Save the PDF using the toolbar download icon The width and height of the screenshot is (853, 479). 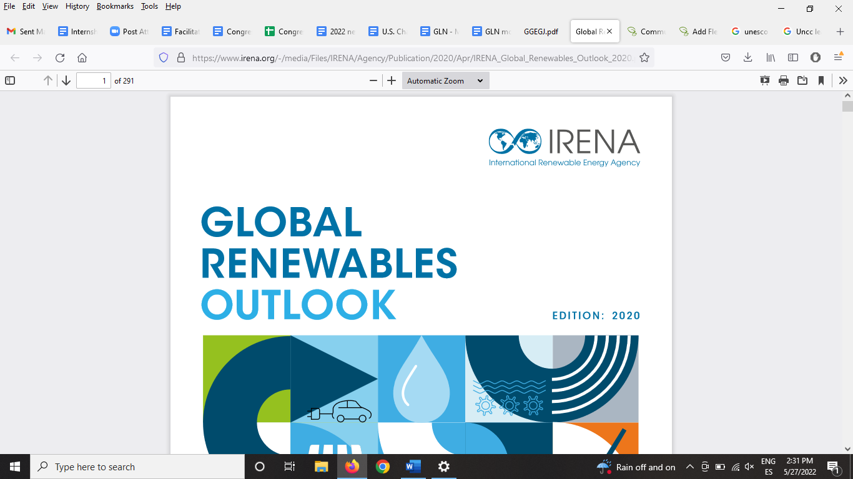802,80
